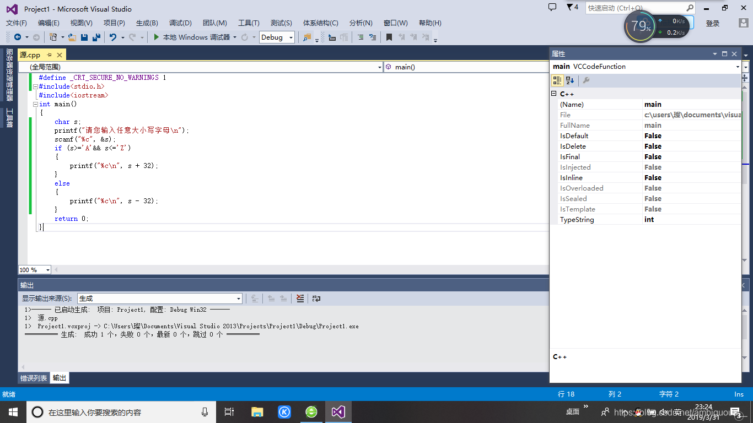Open the 帮助(H) menu
This screenshot has width=753, height=423.
[430, 23]
